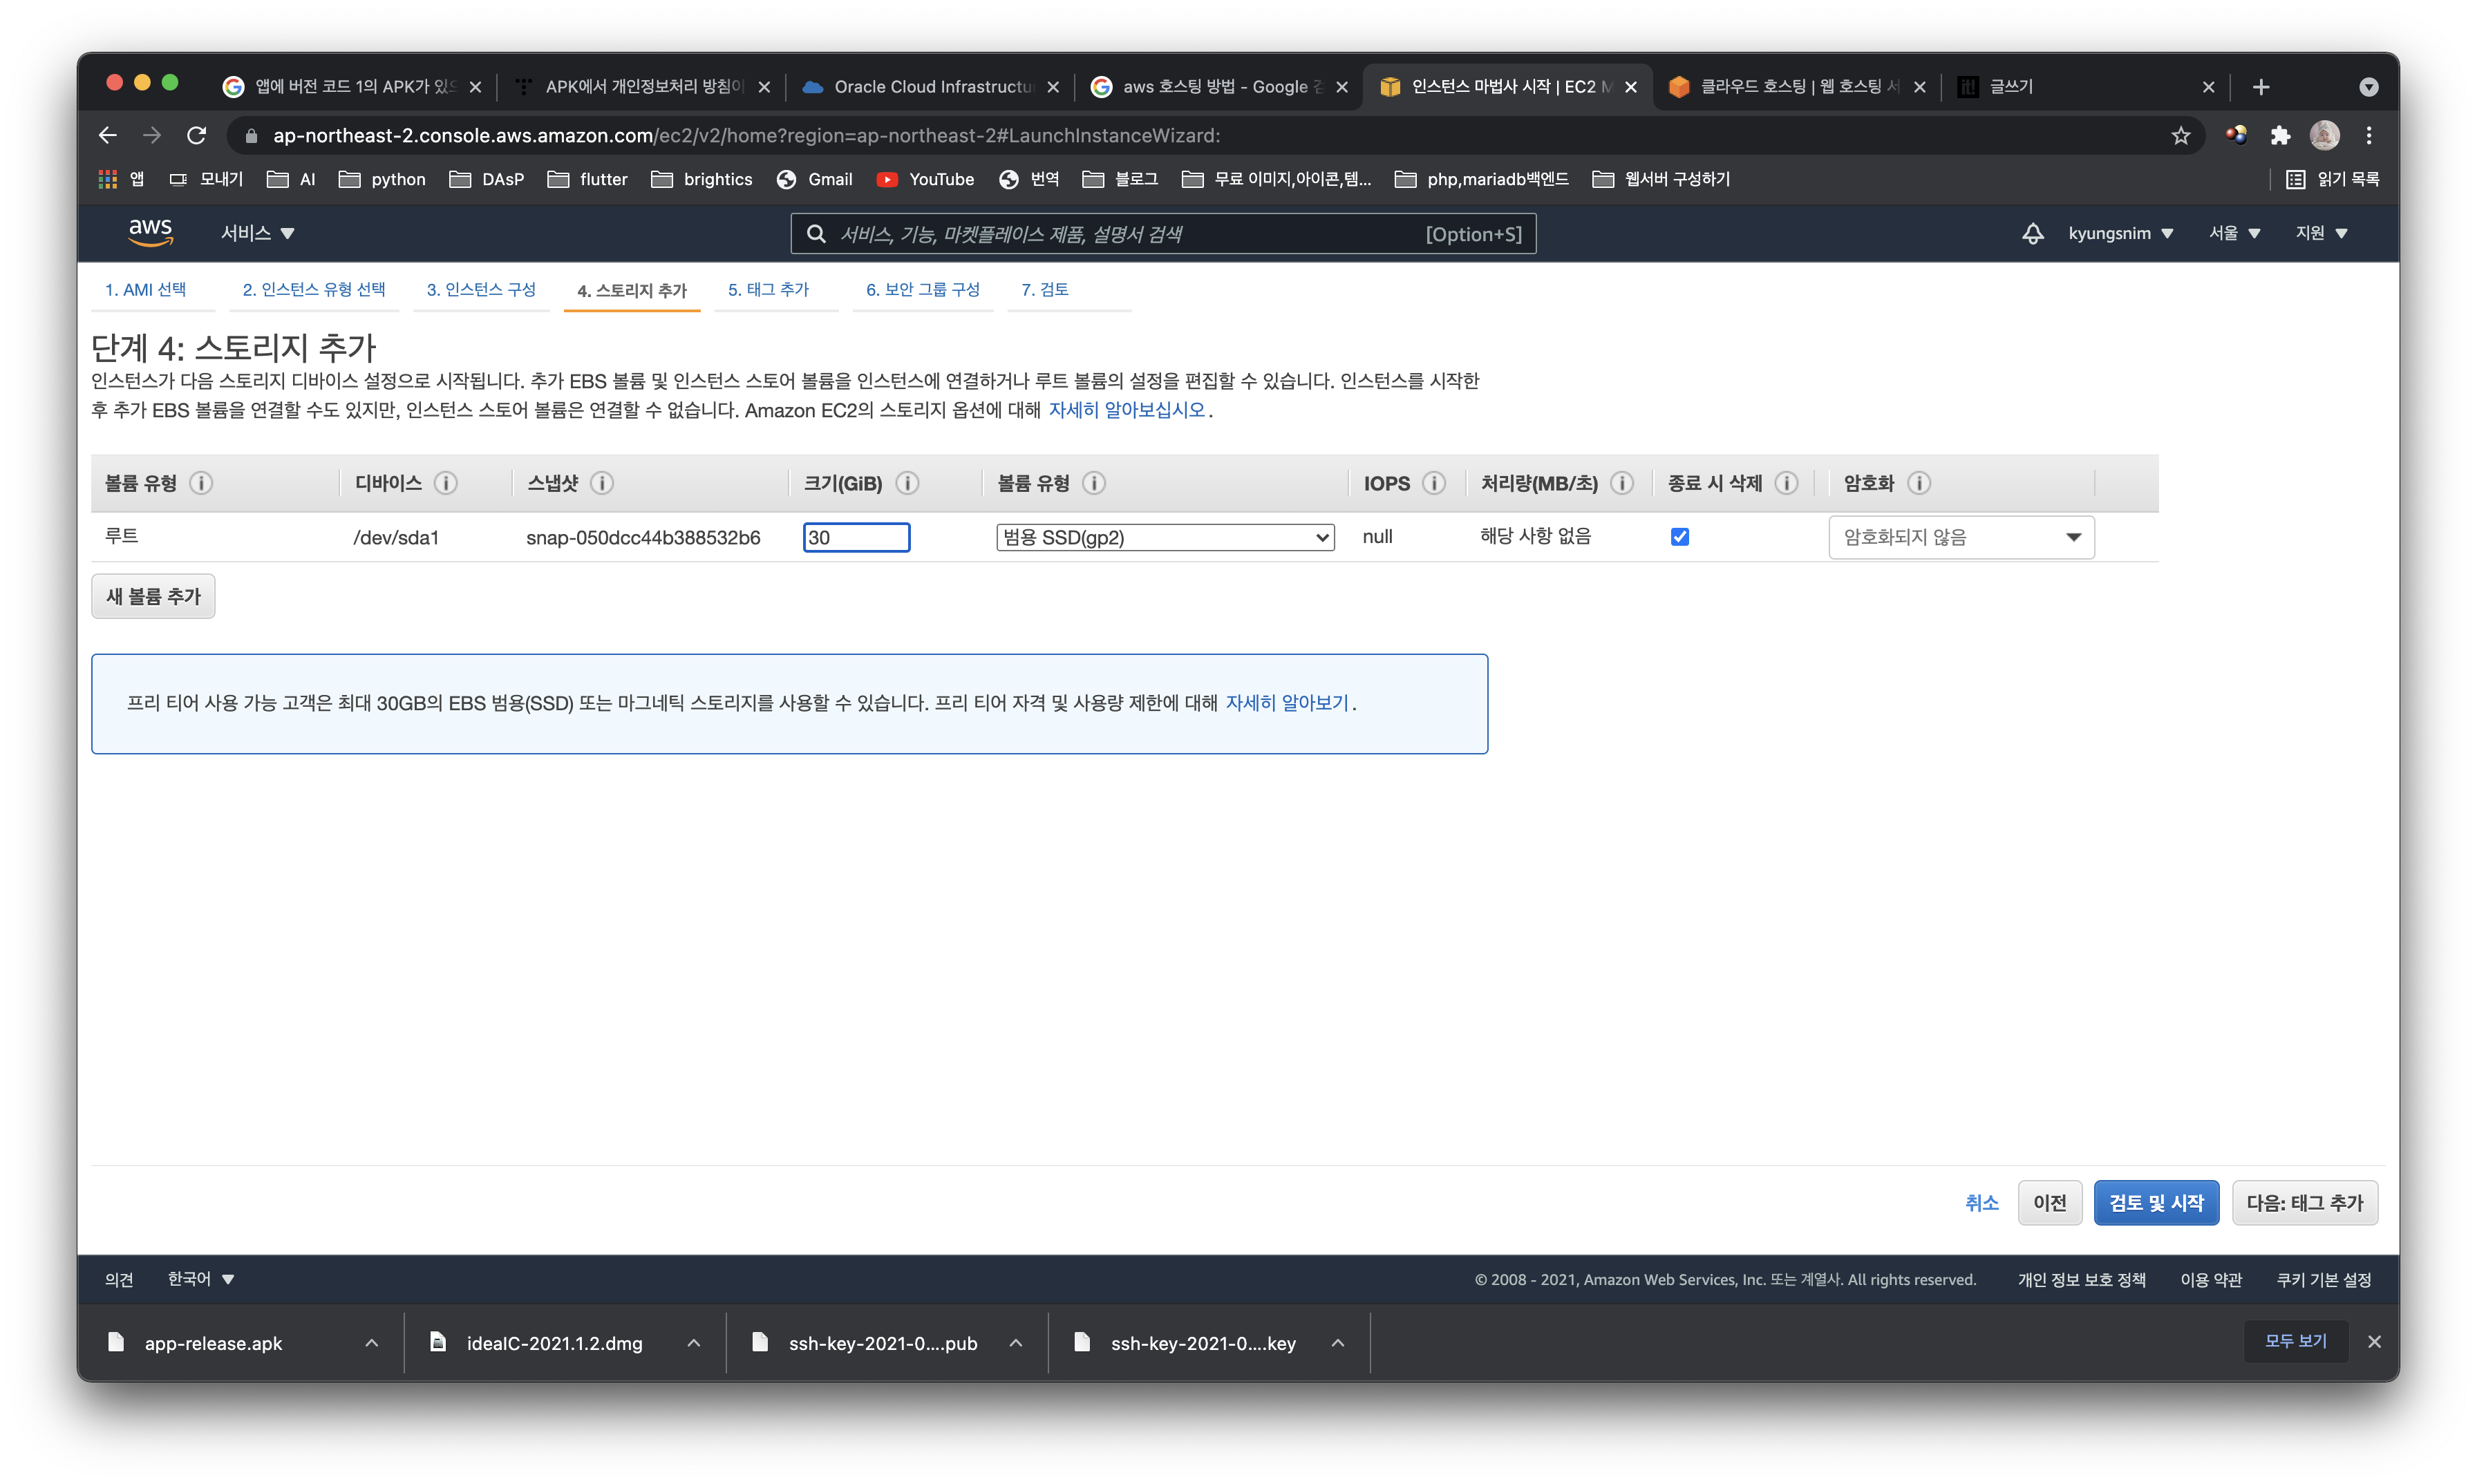Click info icon next to IOPS
2477x1484 pixels.
[x=1433, y=483]
